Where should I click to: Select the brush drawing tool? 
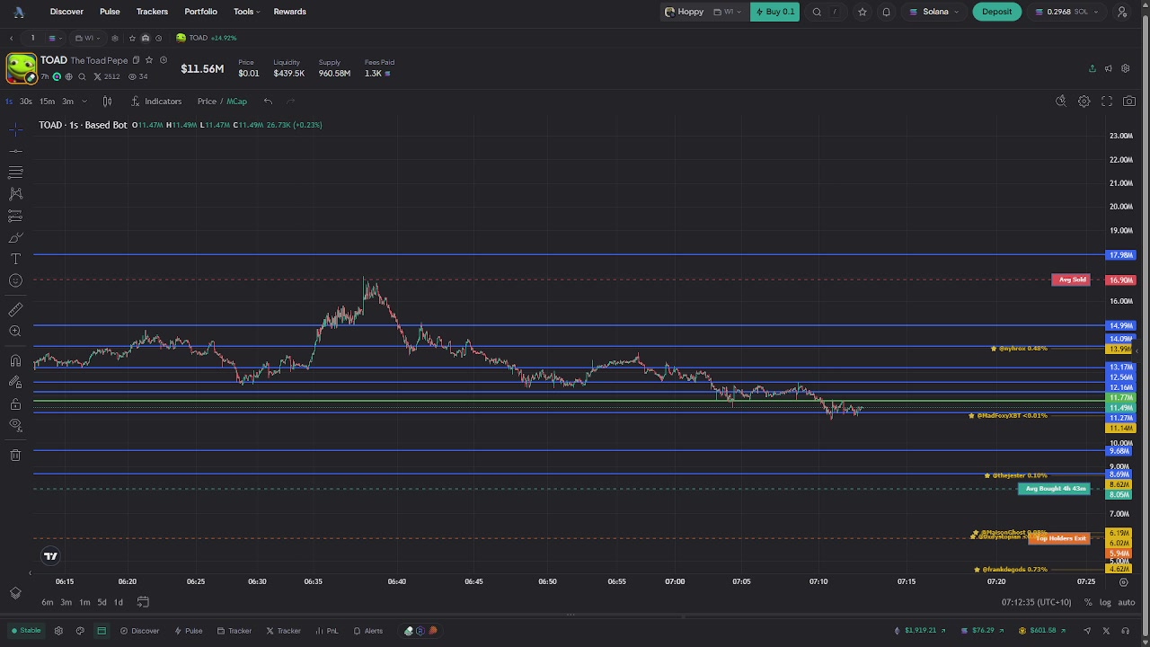pos(15,237)
